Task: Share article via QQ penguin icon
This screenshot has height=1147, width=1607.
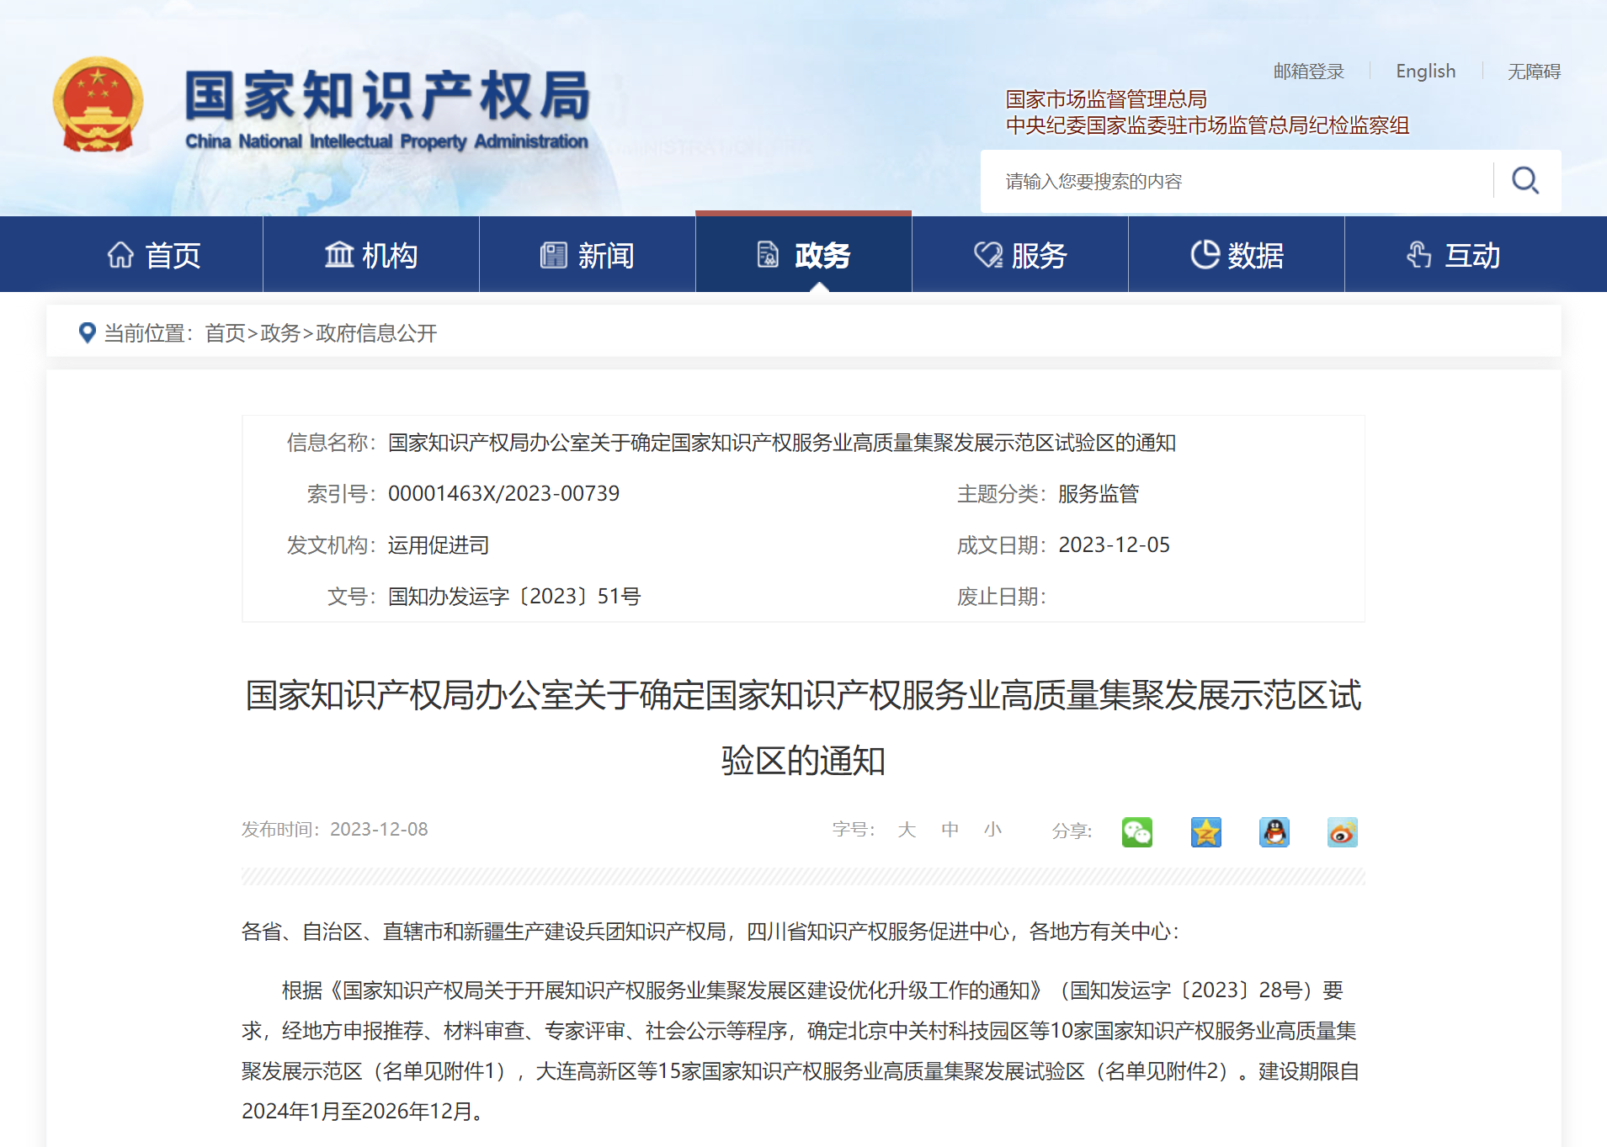Action: coord(1274,832)
